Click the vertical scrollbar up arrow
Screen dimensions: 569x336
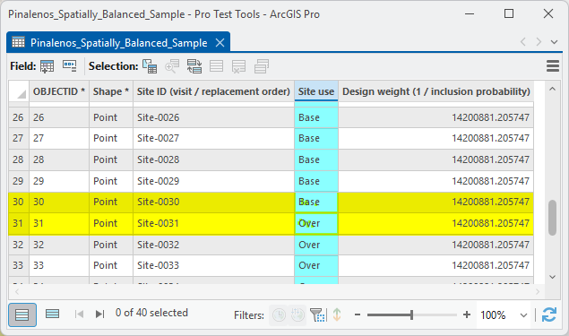[552, 89]
